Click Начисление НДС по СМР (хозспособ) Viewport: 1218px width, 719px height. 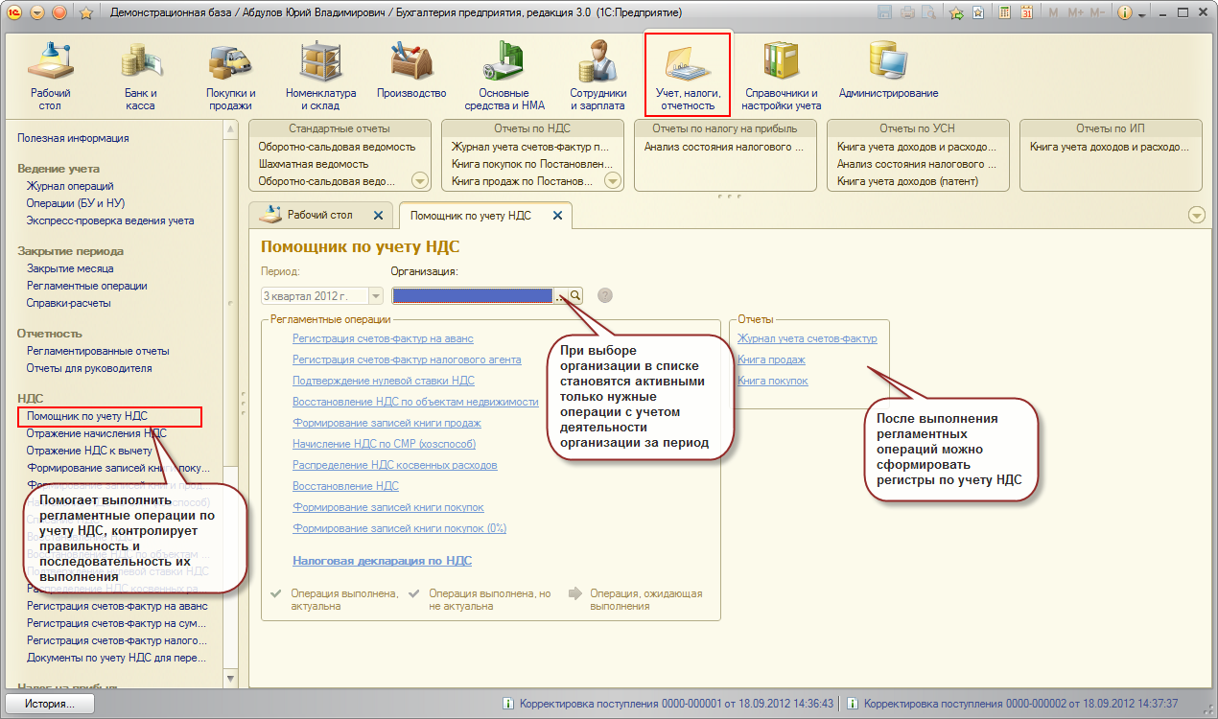(x=384, y=444)
